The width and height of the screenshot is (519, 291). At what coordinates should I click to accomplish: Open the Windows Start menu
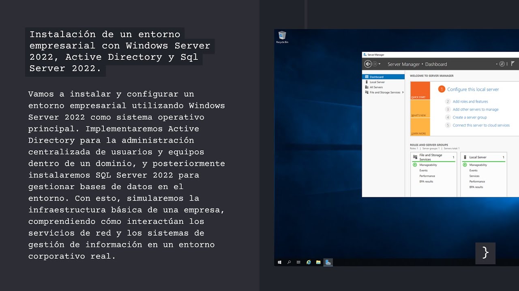point(279,262)
